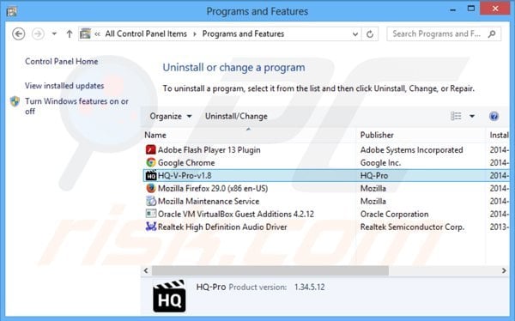Click HQ-Pro publisher cell
515x321 pixels.
pyautogui.click(x=374, y=175)
